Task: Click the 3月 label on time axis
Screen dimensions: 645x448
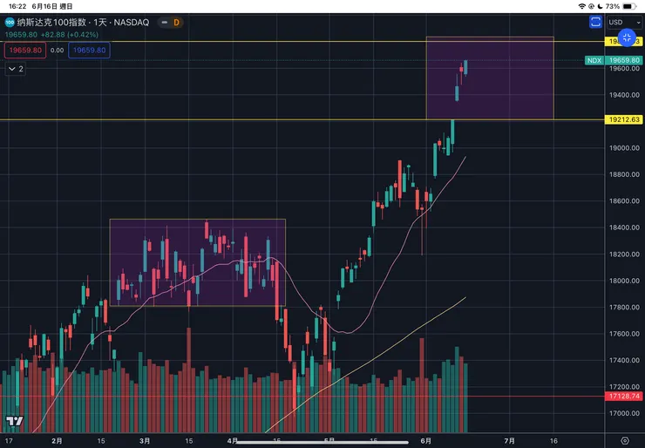Action: (145, 441)
